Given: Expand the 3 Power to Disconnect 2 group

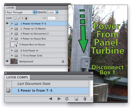Looking at the screenshot, I should click(12, 33).
